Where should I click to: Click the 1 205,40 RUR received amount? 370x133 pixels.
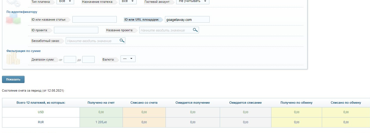(101, 122)
